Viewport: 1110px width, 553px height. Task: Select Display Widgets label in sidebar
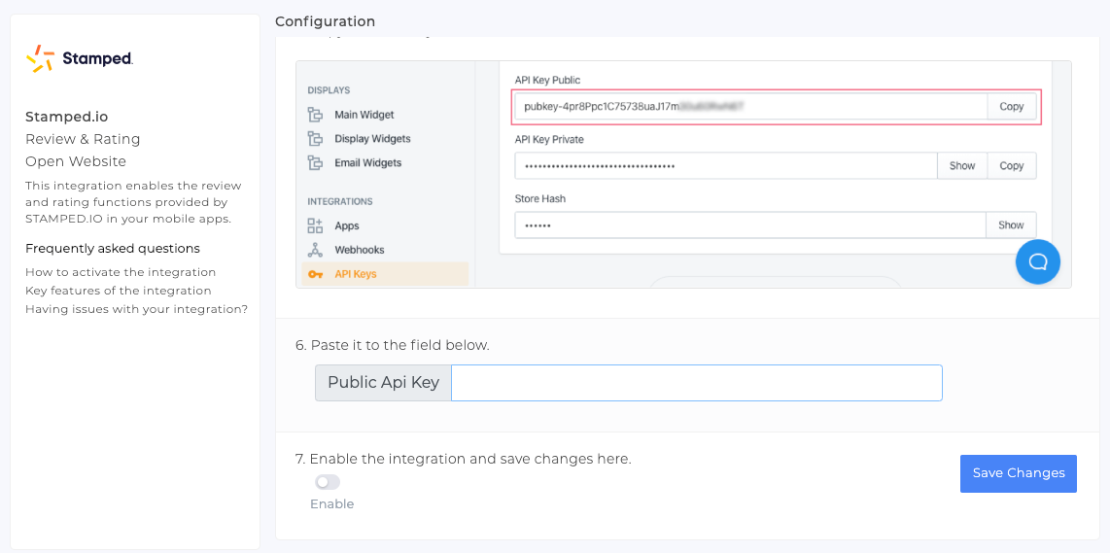click(372, 139)
